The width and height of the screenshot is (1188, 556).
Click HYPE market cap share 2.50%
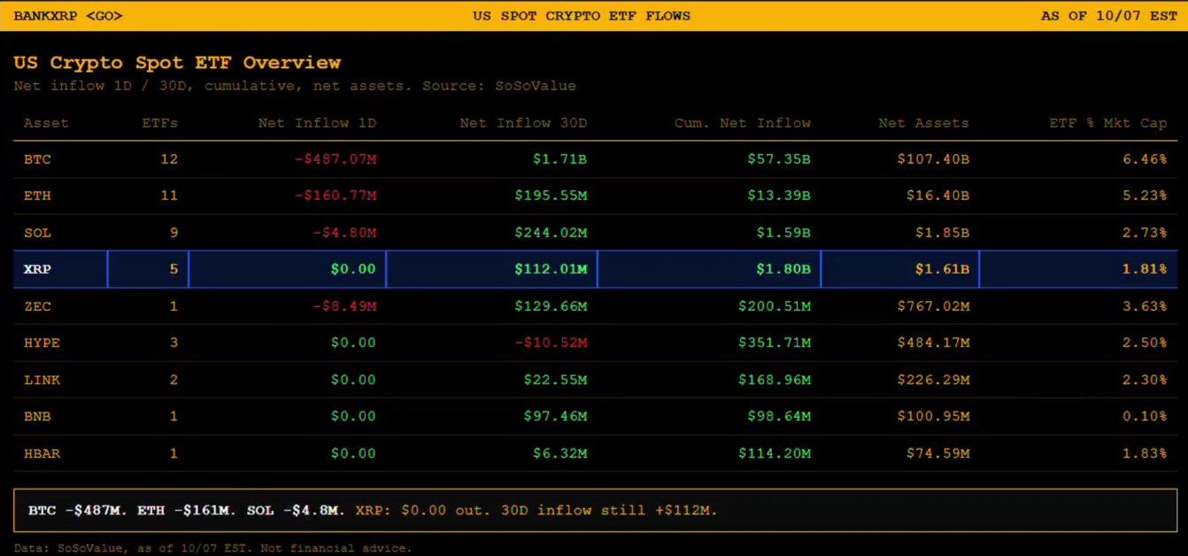click(1145, 343)
